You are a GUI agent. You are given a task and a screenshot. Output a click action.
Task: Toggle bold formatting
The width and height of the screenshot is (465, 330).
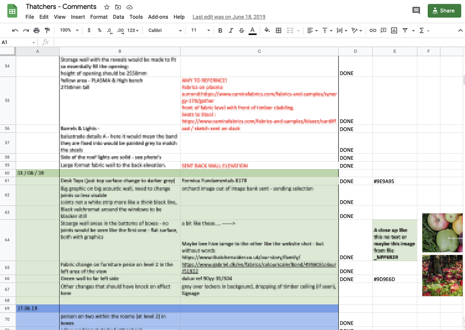(x=220, y=30)
